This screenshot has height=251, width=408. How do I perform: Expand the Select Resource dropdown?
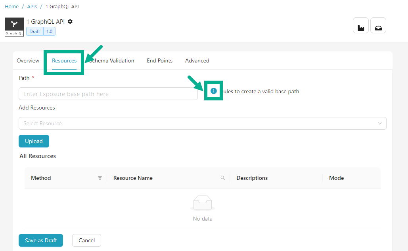[202, 123]
